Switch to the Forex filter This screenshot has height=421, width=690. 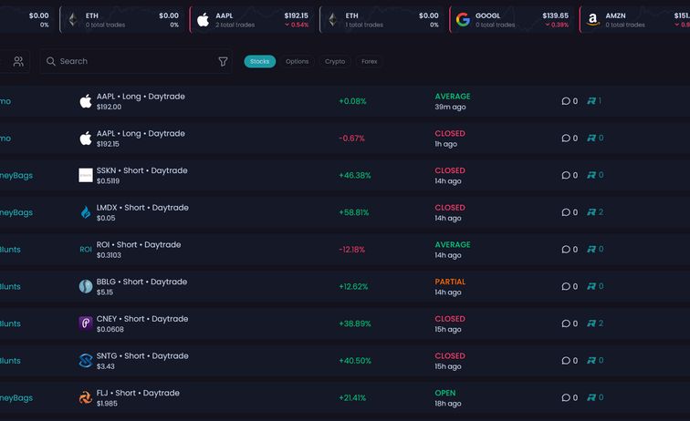[370, 61]
